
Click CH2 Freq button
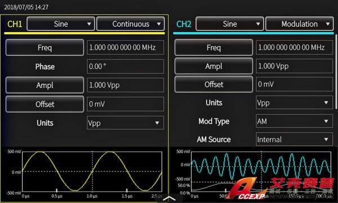point(214,47)
